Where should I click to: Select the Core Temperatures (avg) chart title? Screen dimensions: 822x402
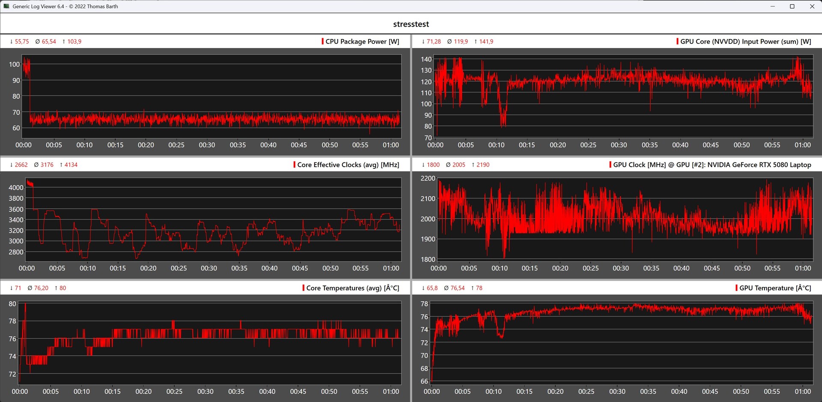(352, 288)
